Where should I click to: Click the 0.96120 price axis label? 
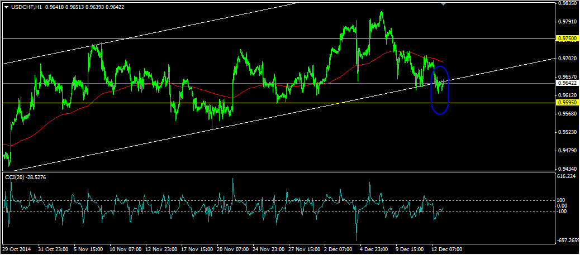[x=568, y=95]
